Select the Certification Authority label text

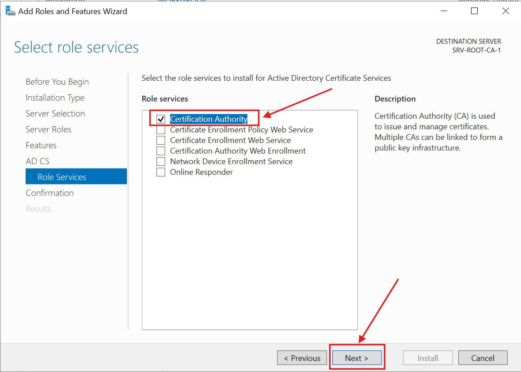pyautogui.click(x=208, y=119)
